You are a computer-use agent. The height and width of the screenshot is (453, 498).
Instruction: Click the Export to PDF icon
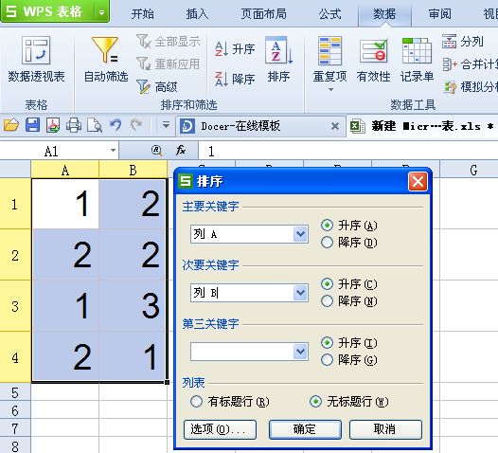(53, 125)
